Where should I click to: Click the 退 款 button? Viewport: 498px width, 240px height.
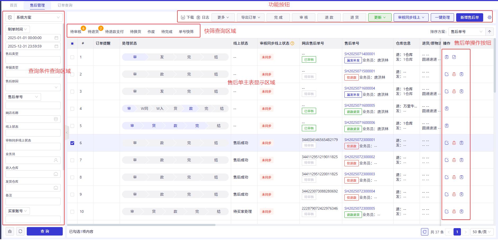point(329,17)
